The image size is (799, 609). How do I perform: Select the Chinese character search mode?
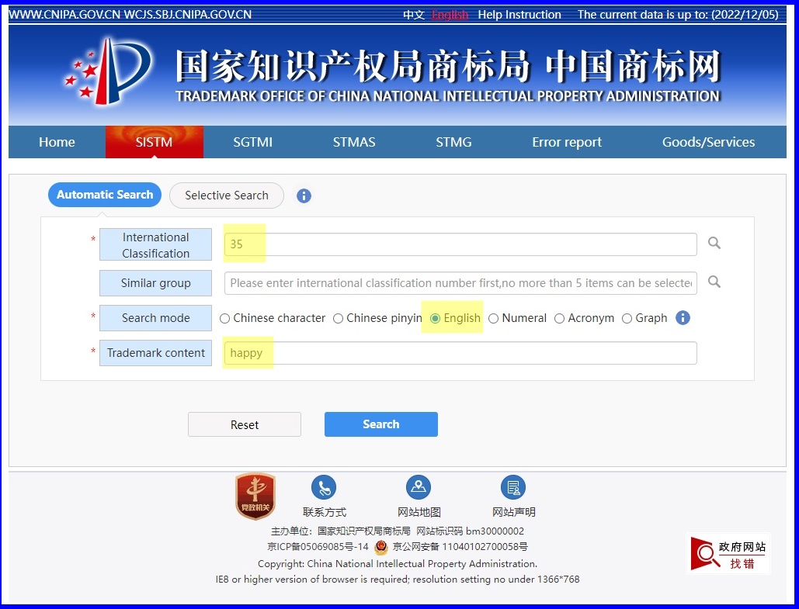point(224,318)
